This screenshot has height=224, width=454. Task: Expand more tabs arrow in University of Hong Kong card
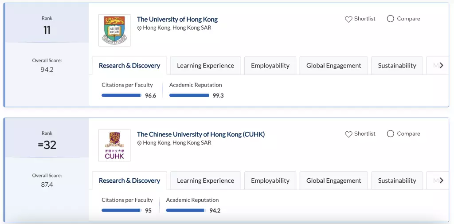441,66
